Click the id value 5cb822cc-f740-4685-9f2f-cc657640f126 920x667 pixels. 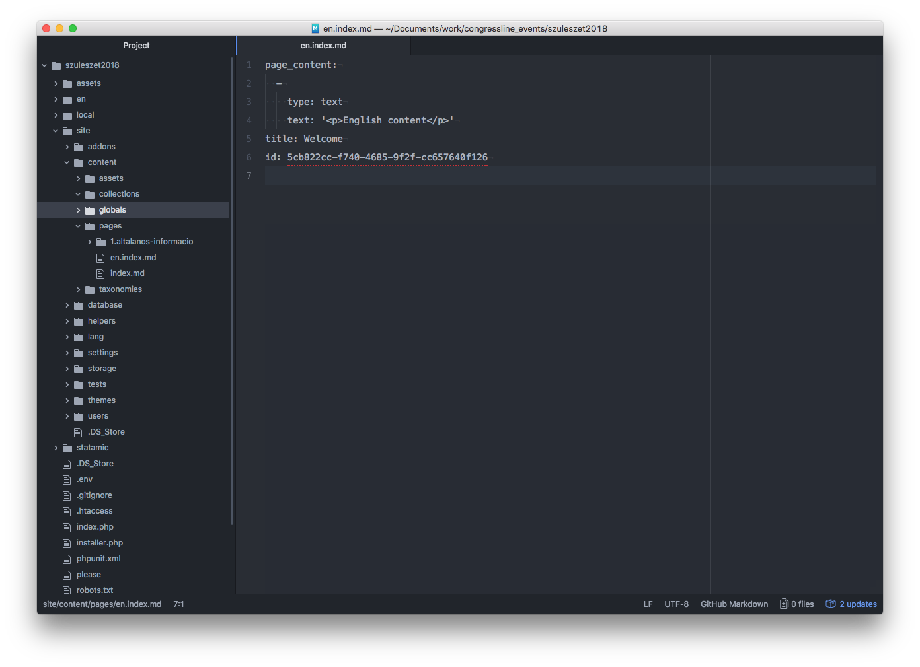(387, 157)
